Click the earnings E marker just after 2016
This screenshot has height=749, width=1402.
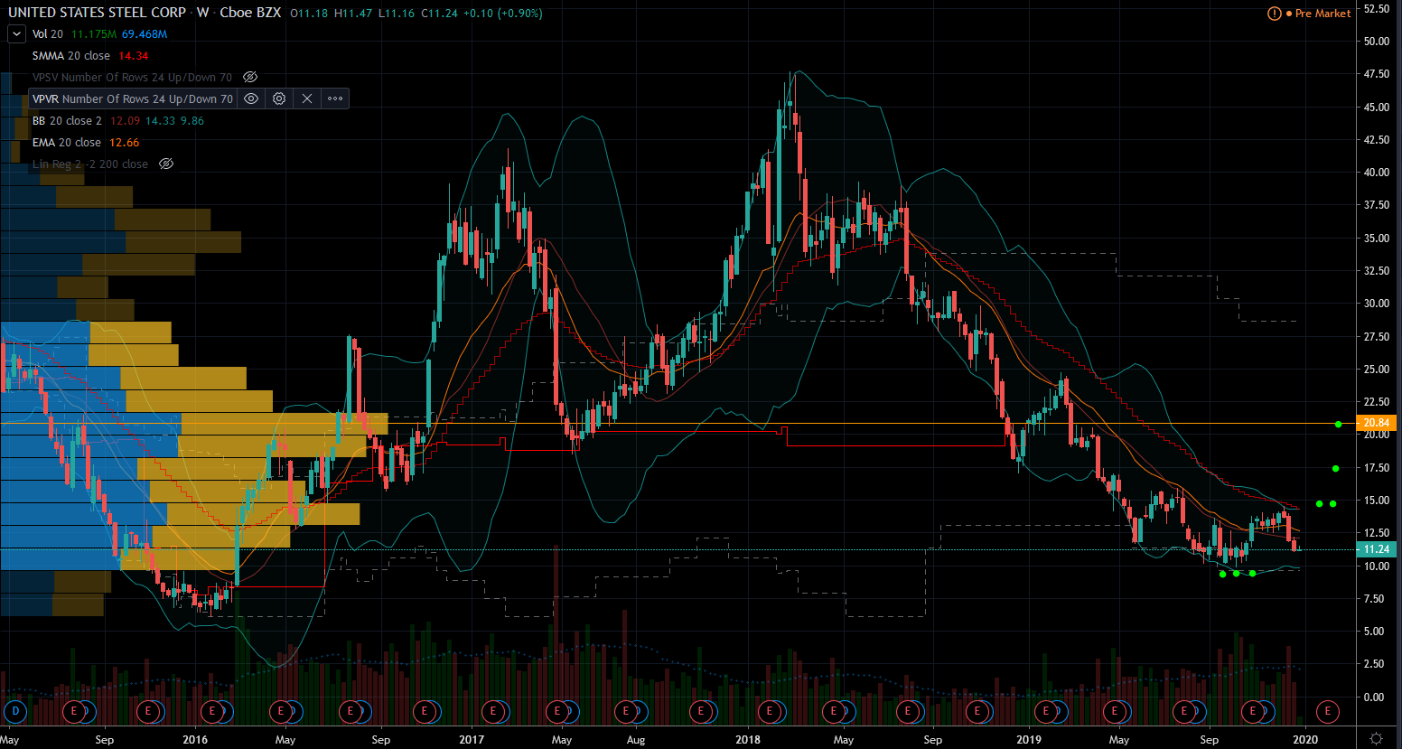tap(212, 711)
